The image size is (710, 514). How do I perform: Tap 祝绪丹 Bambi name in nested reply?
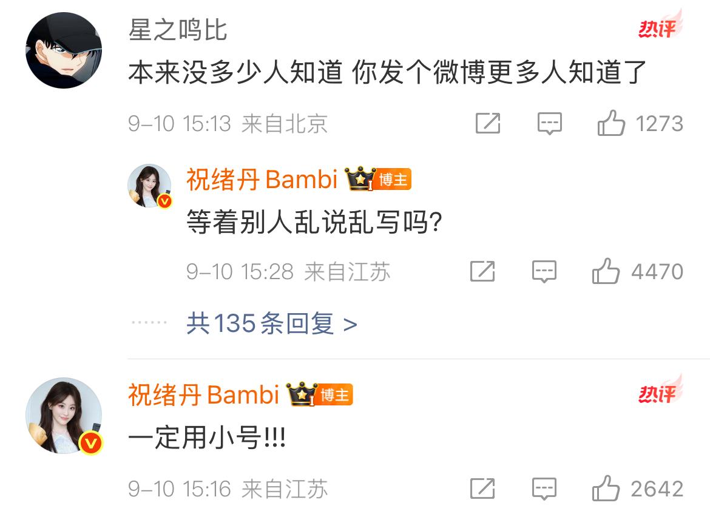(x=262, y=179)
